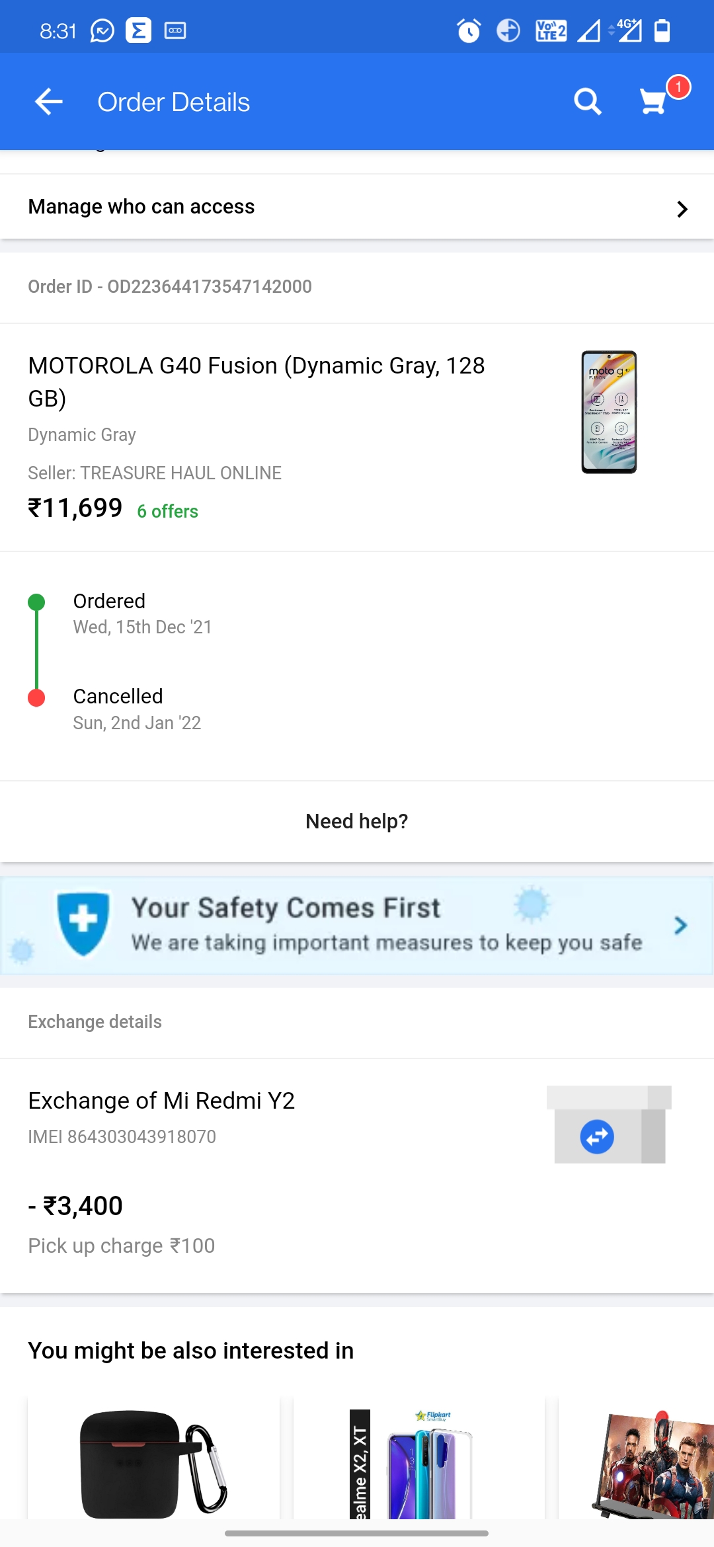Open Motorola G40 Fusion product thumbnail
The height and width of the screenshot is (1547, 714).
point(608,412)
